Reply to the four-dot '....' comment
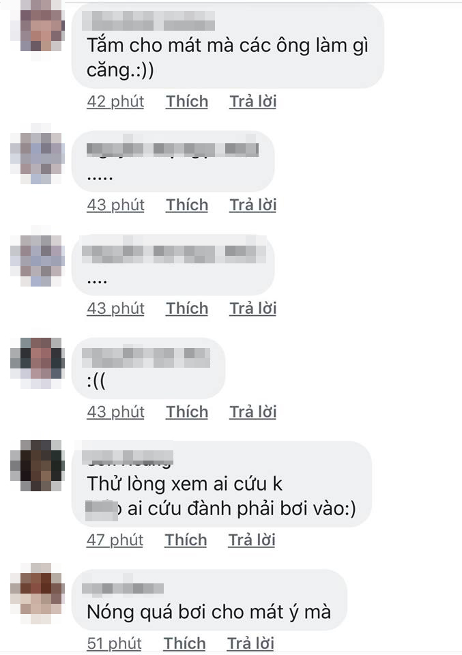The width and height of the screenshot is (462, 655). (252, 308)
